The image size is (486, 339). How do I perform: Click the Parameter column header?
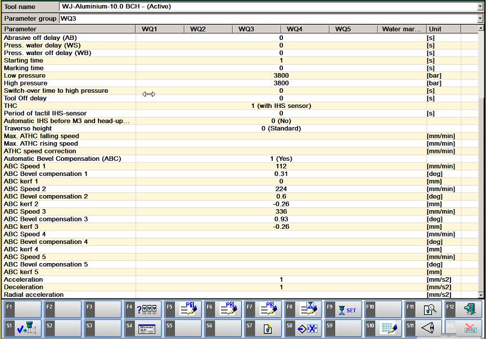pyautogui.click(x=69, y=29)
